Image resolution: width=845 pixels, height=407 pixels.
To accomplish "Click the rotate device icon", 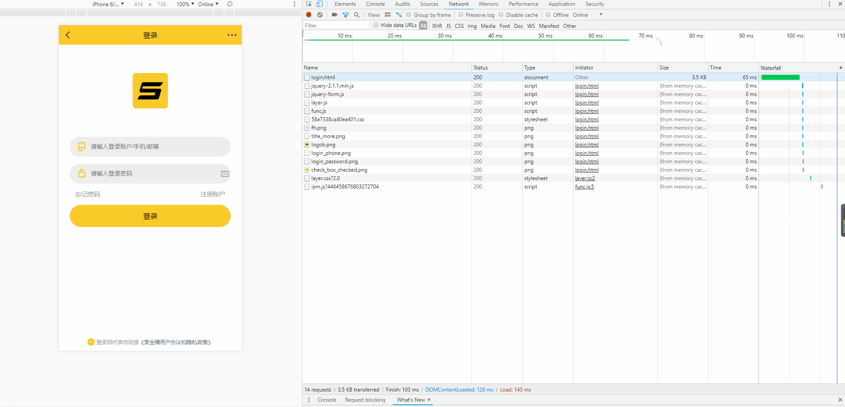I will (230, 4).
